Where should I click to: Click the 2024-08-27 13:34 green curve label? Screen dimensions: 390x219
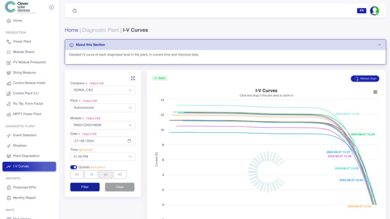(x=363, y=135)
